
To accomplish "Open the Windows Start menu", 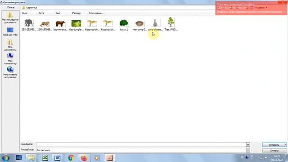I will [6, 158].
